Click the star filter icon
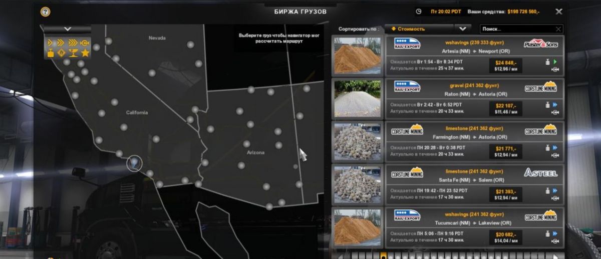Image resolution: width=601 pixels, height=259 pixels. (x=85, y=53)
